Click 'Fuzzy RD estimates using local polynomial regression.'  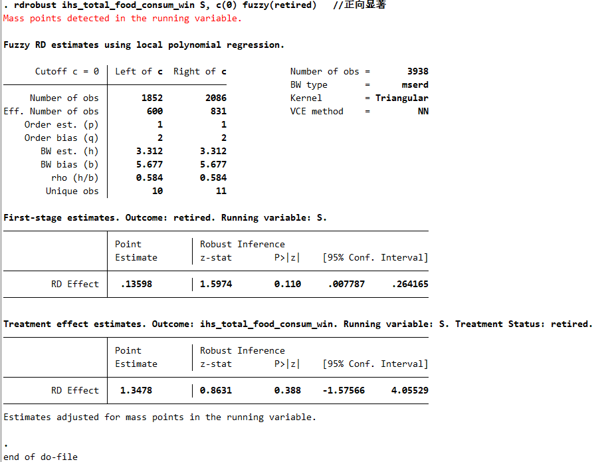(x=144, y=45)
